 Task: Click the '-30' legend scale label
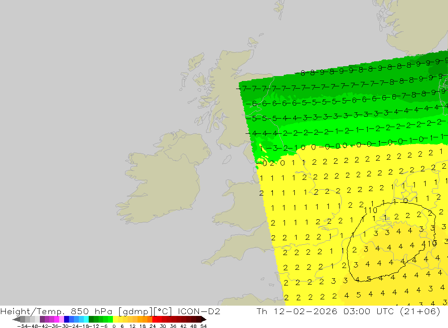pos(64,326)
